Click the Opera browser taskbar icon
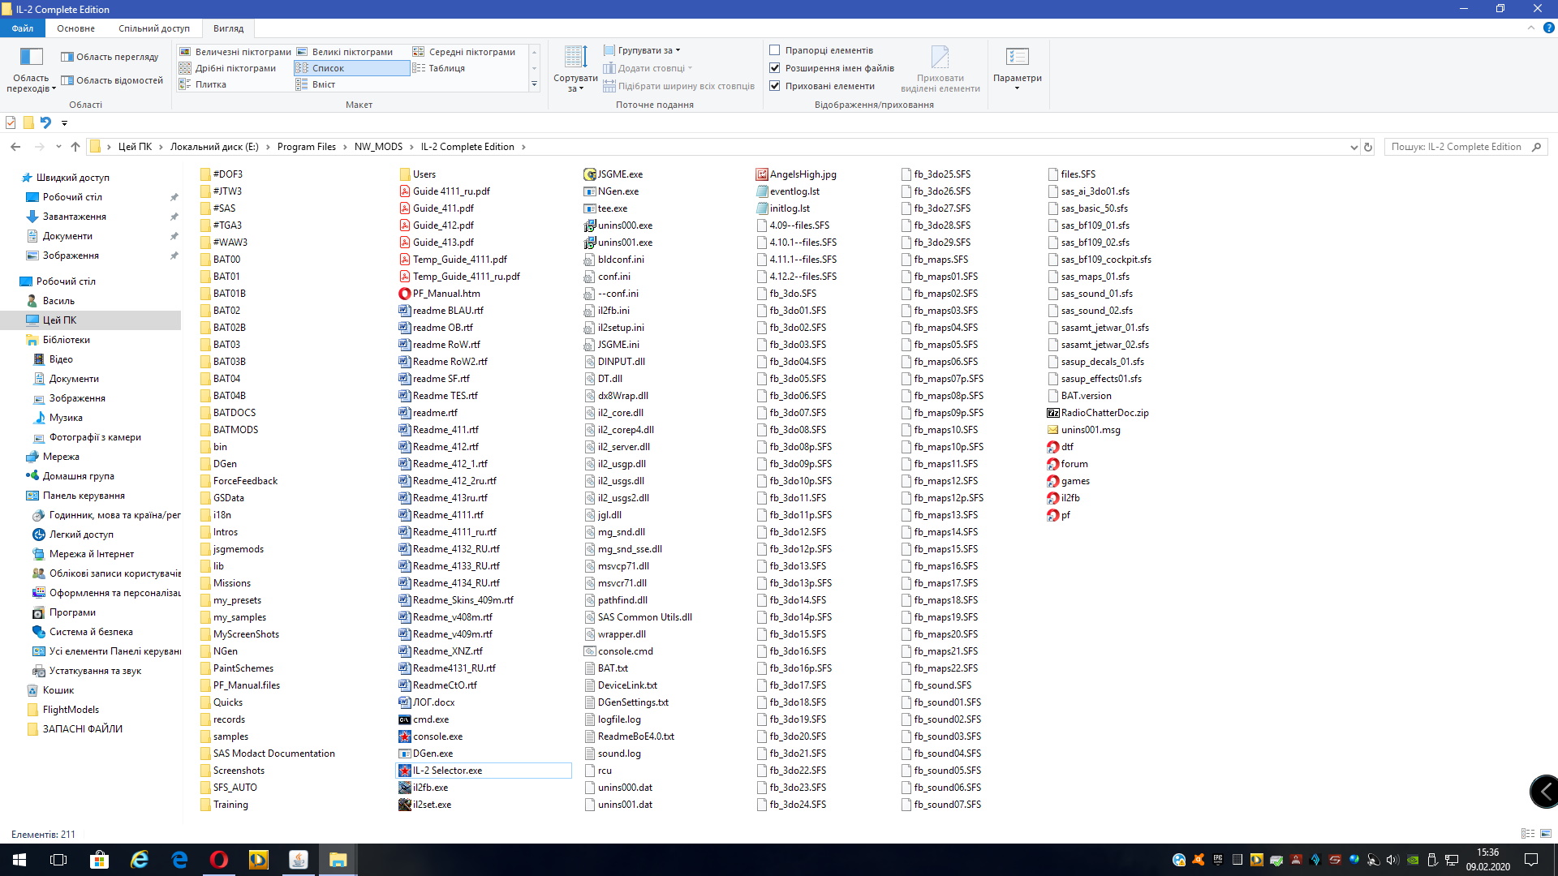1558x876 pixels. click(219, 860)
